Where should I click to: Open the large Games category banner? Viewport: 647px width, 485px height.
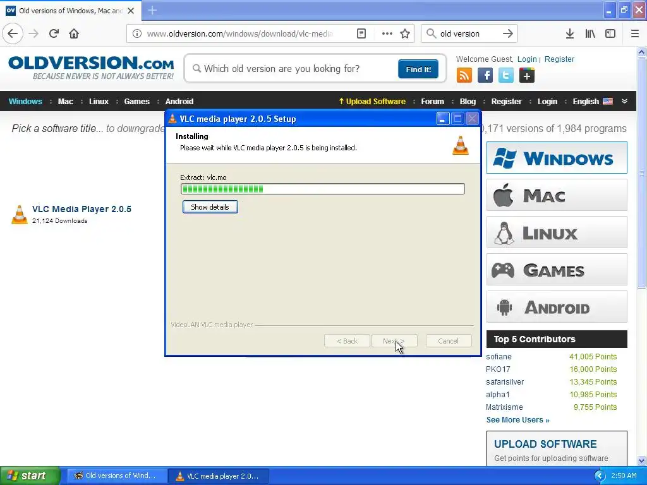(557, 270)
